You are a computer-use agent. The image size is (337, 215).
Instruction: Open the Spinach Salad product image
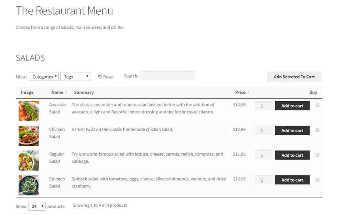(x=29, y=185)
